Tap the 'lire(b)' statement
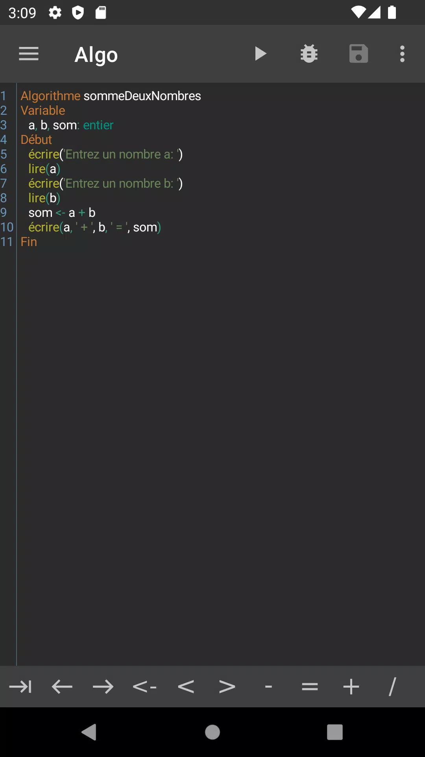Screen dimensions: 425x757 click(44, 198)
